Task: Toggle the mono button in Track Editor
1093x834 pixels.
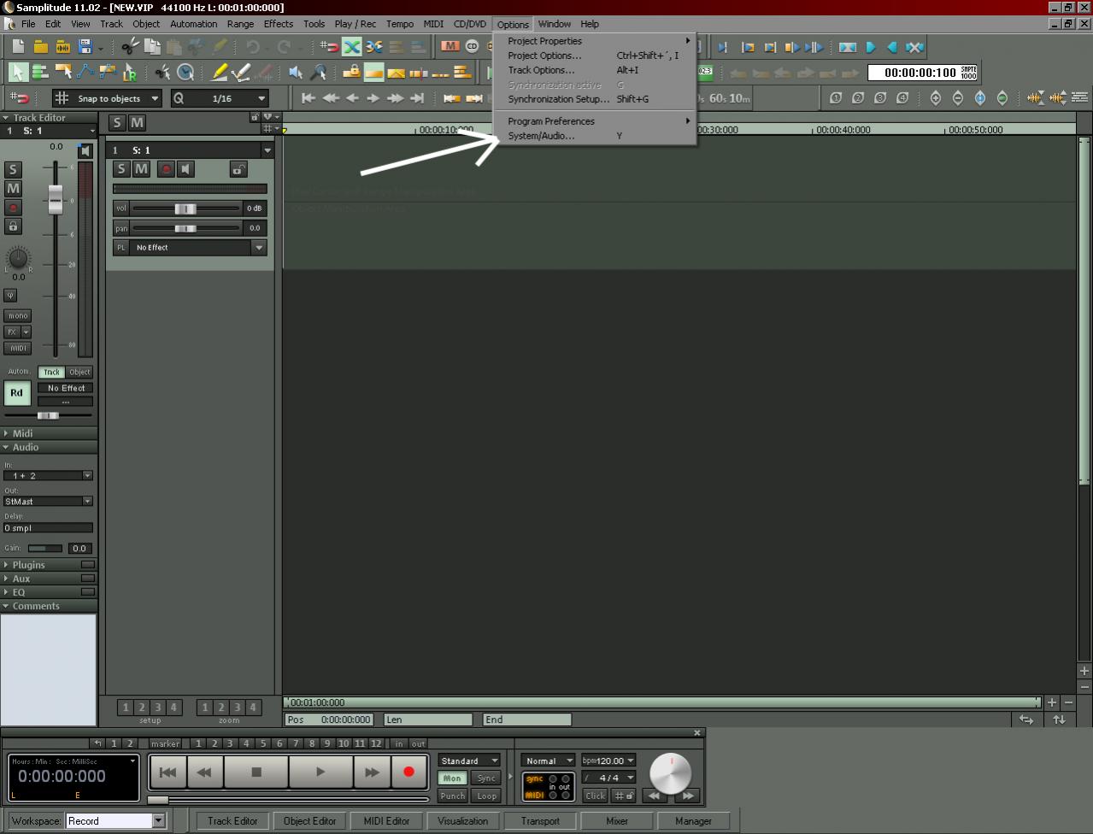Action: point(18,315)
